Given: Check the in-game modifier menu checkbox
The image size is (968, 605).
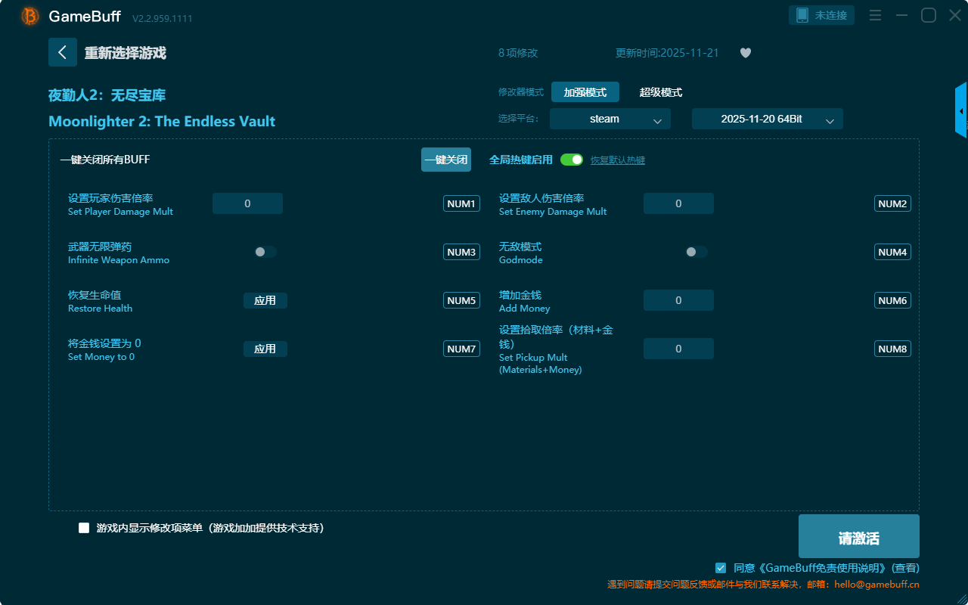Looking at the screenshot, I should [84, 528].
